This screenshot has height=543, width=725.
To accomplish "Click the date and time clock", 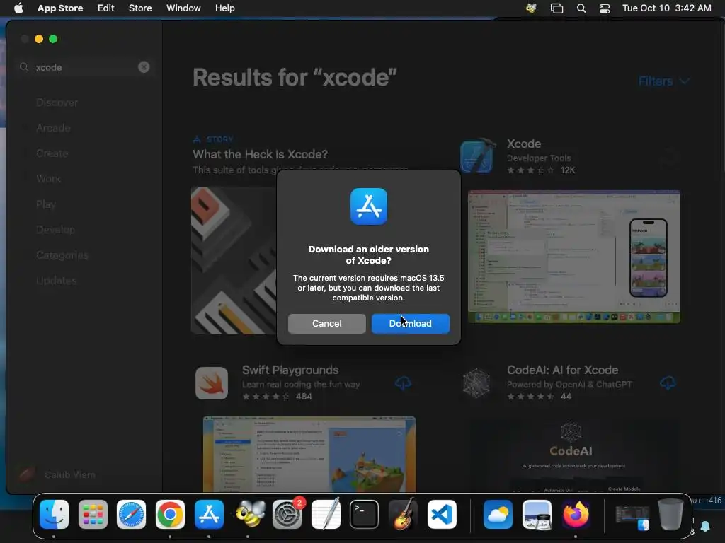I will [x=667, y=8].
